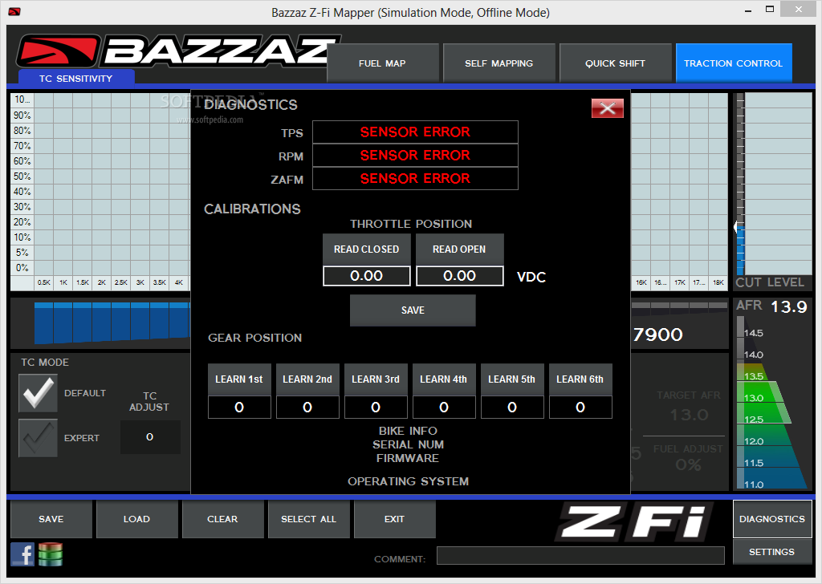822x584 pixels.
Task: Select the 90% throttle row label
Action: (22, 116)
